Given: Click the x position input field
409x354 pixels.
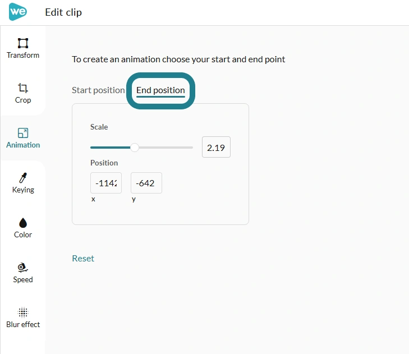Looking at the screenshot, I should tap(106, 183).
